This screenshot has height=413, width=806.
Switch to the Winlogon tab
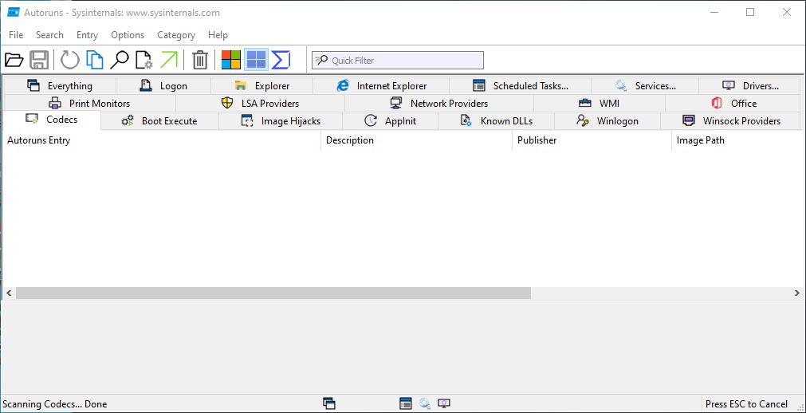(607, 121)
